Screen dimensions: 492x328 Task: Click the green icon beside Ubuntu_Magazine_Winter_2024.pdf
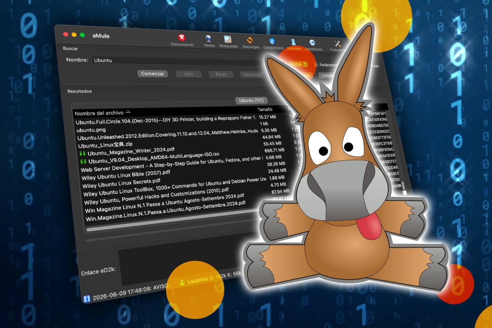82,153
